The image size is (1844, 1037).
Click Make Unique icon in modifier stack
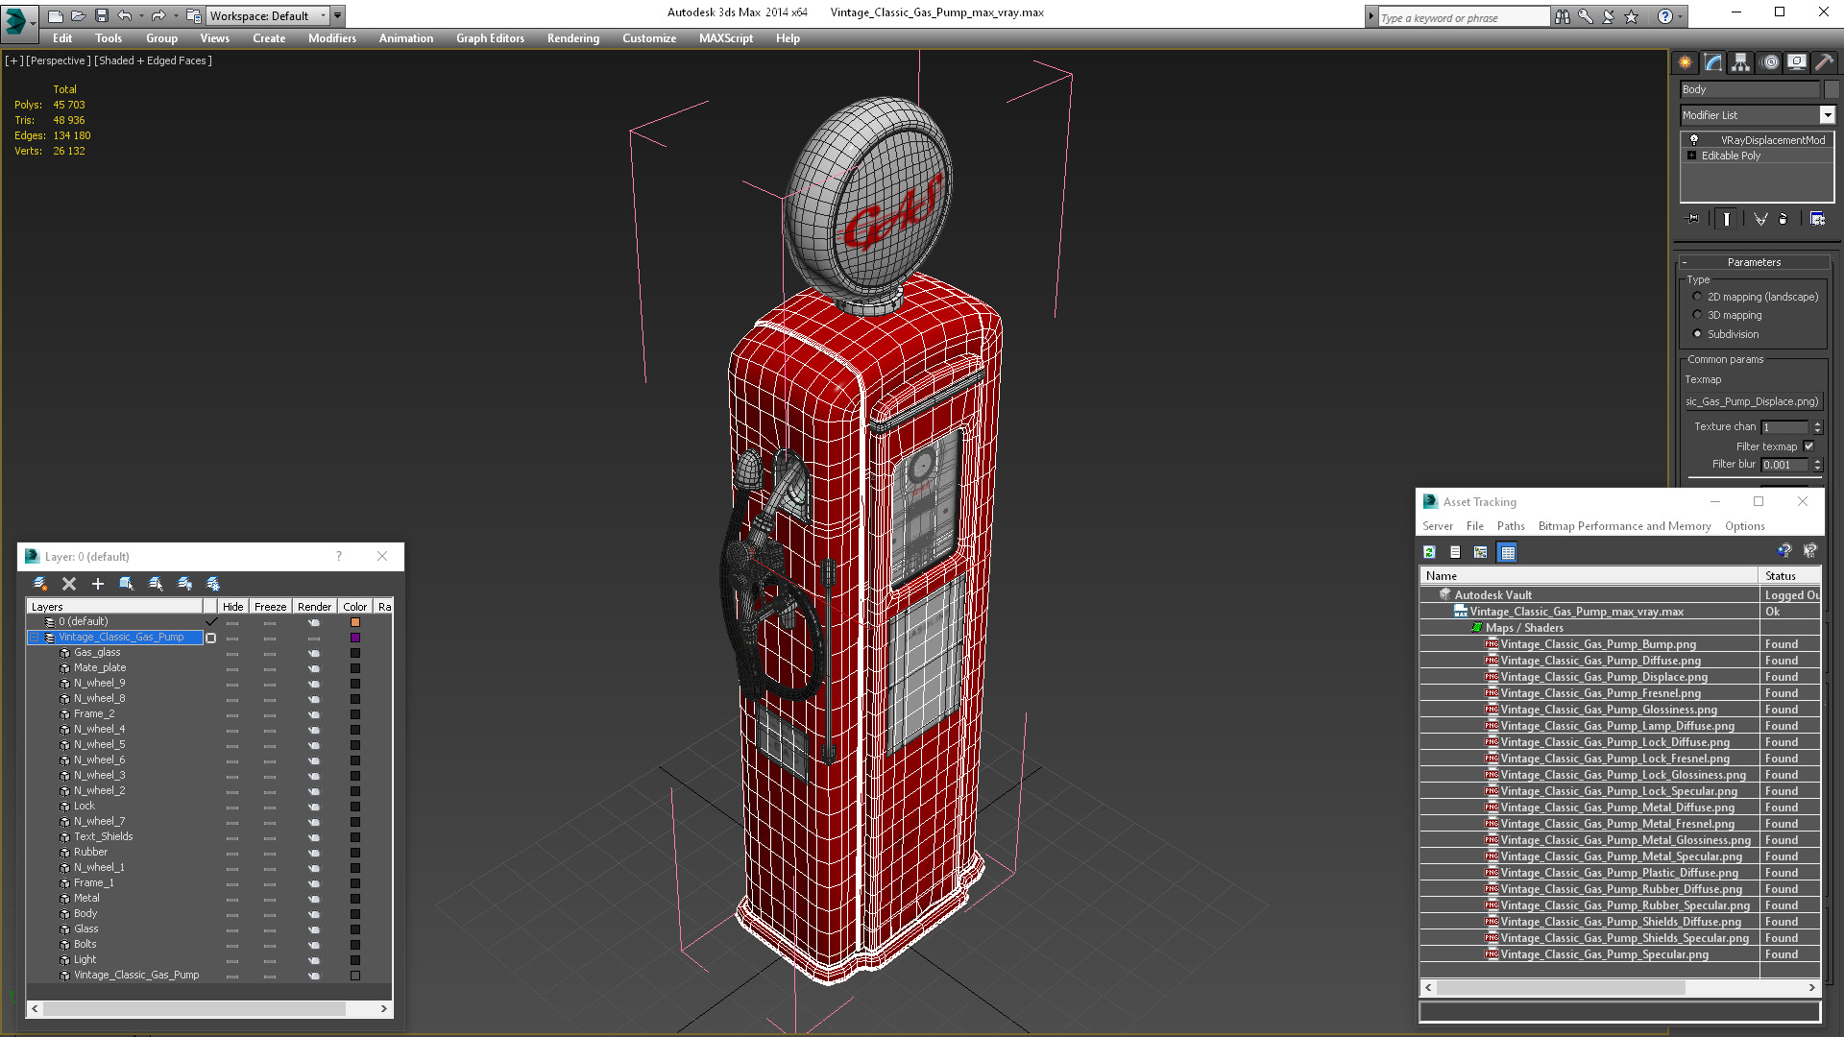(x=1760, y=219)
